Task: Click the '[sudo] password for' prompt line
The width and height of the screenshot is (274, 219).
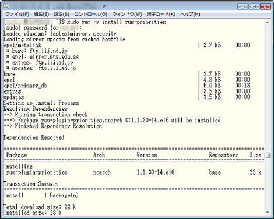Action: 43,28
